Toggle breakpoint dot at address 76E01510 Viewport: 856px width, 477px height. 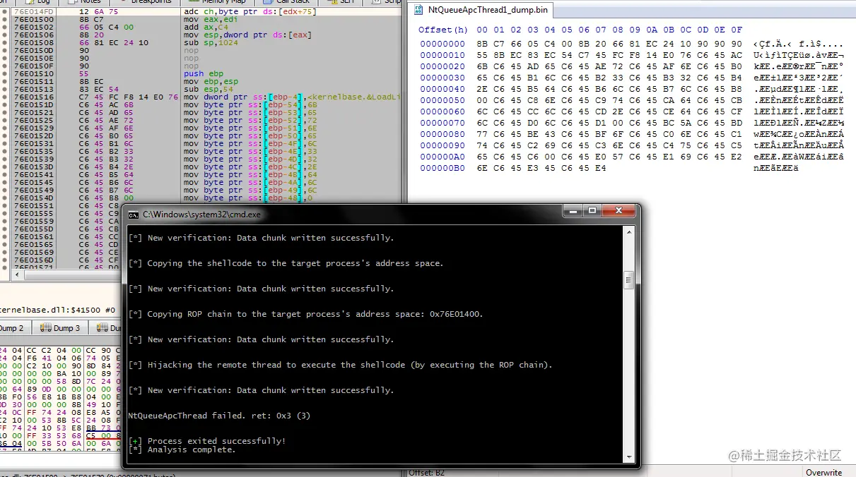coord(5,74)
